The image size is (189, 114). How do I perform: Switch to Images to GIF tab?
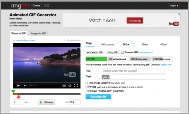pos(38,33)
